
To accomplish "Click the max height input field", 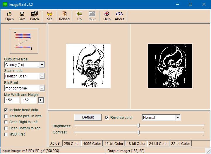I will tap(28, 100).
